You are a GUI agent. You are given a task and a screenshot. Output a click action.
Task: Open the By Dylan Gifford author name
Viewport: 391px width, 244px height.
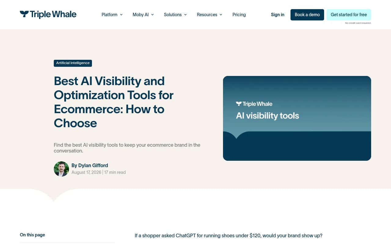[x=90, y=165]
